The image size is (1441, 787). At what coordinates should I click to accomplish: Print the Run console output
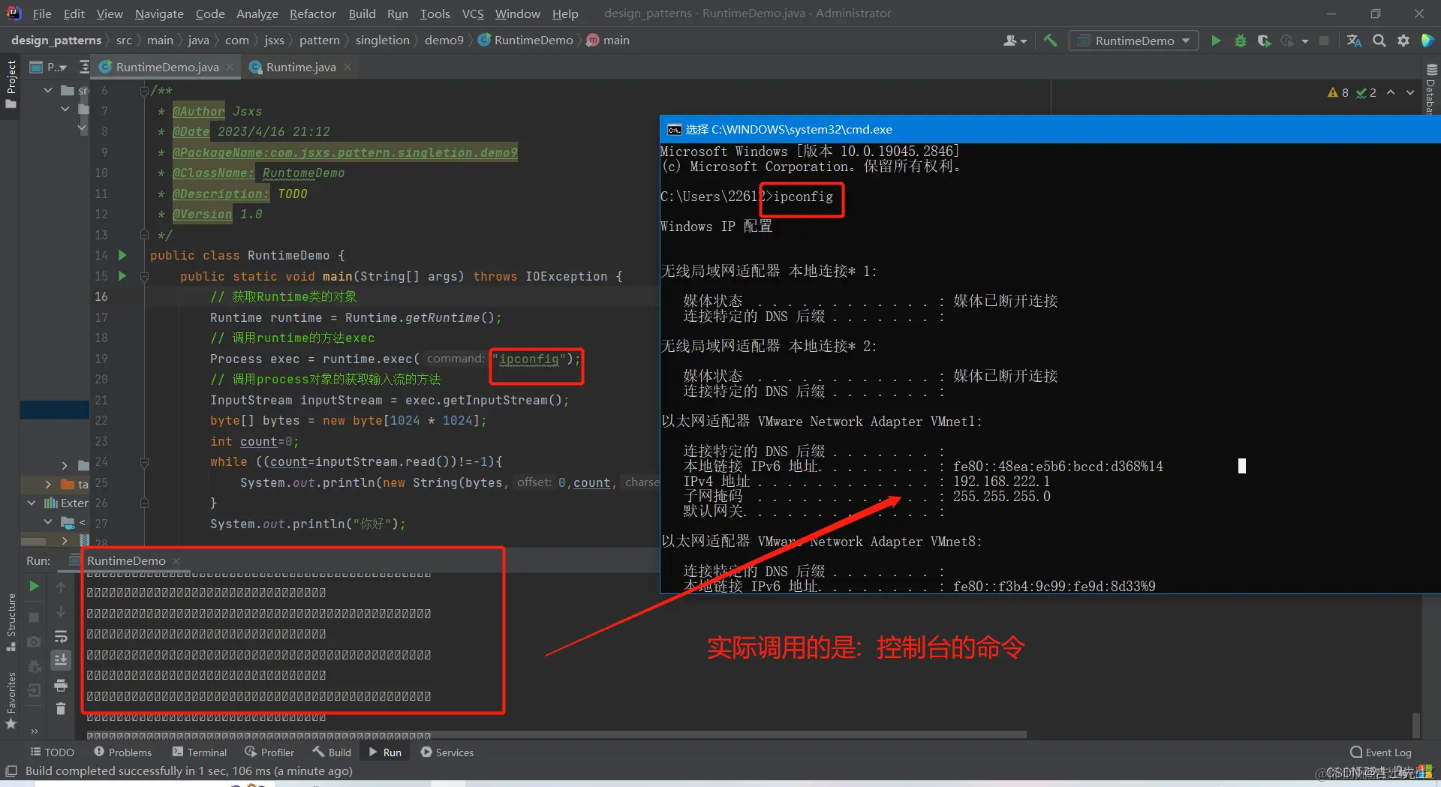point(61,685)
